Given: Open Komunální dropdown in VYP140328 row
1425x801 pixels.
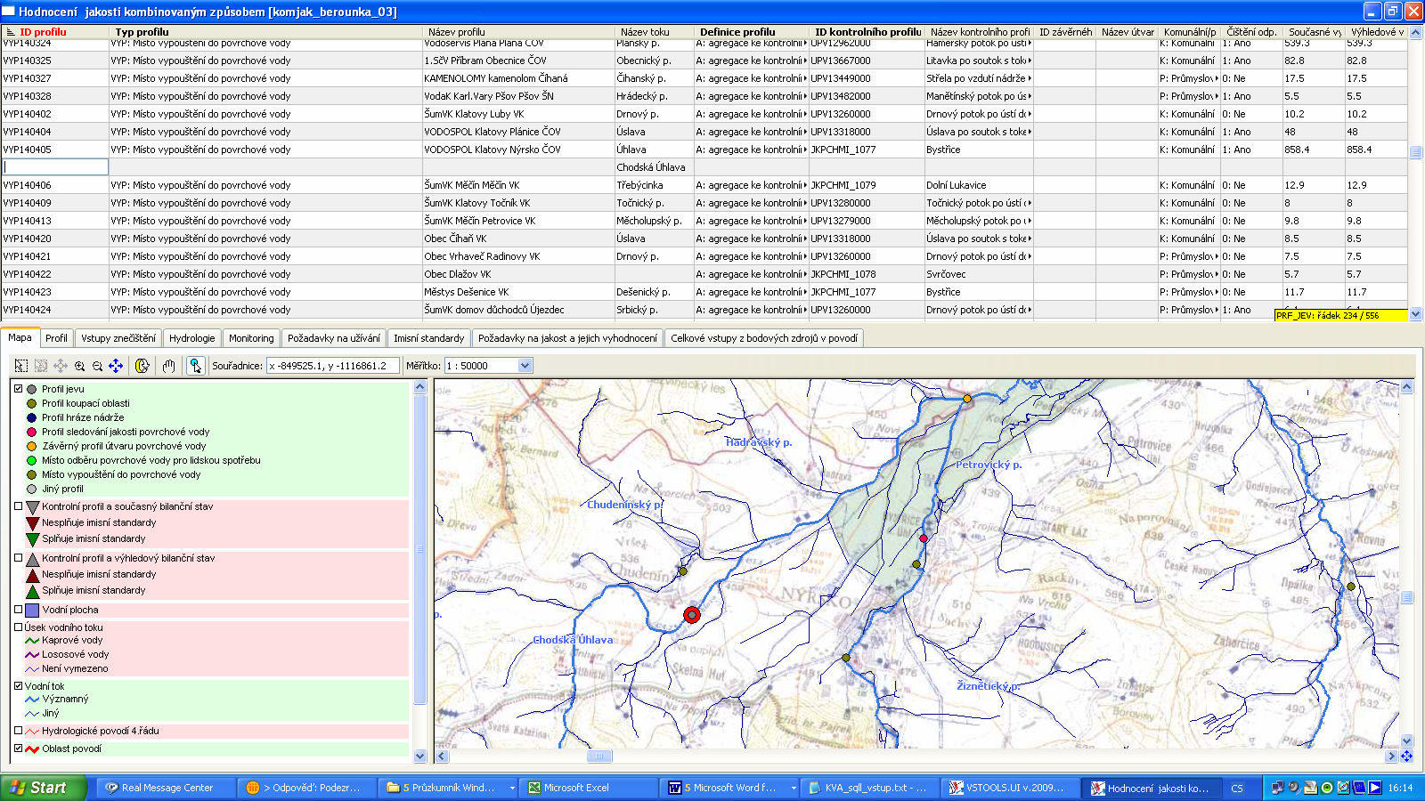Looking at the screenshot, I should [x=1215, y=96].
